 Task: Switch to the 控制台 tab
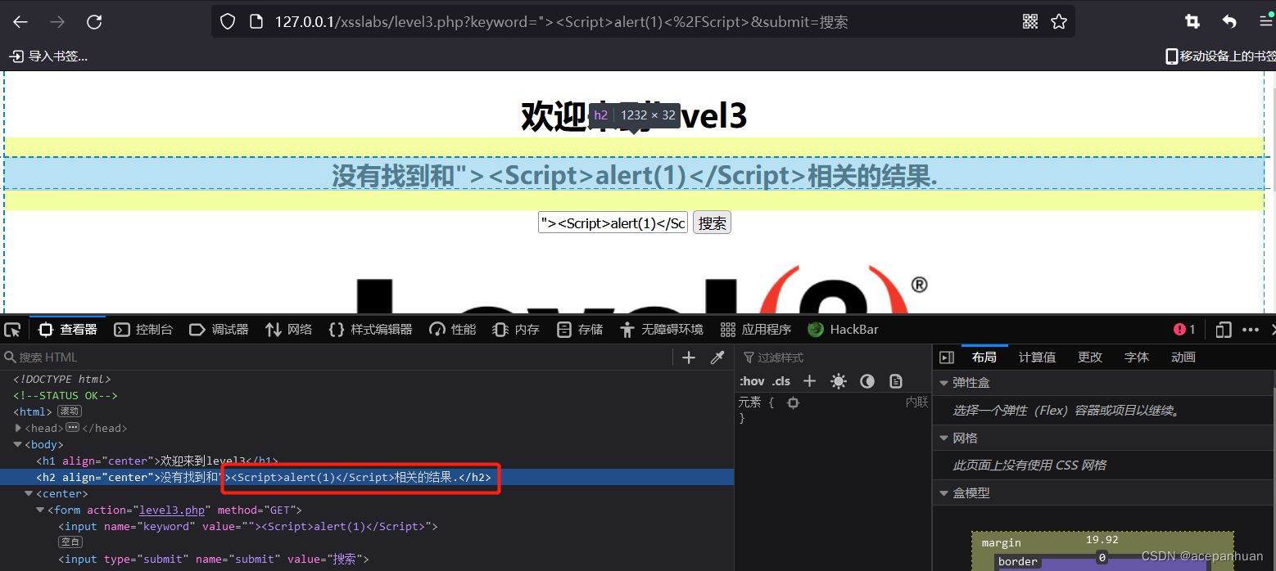(x=144, y=330)
